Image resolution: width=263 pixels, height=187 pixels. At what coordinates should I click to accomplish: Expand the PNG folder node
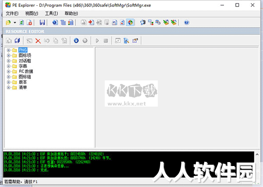[8, 50]
